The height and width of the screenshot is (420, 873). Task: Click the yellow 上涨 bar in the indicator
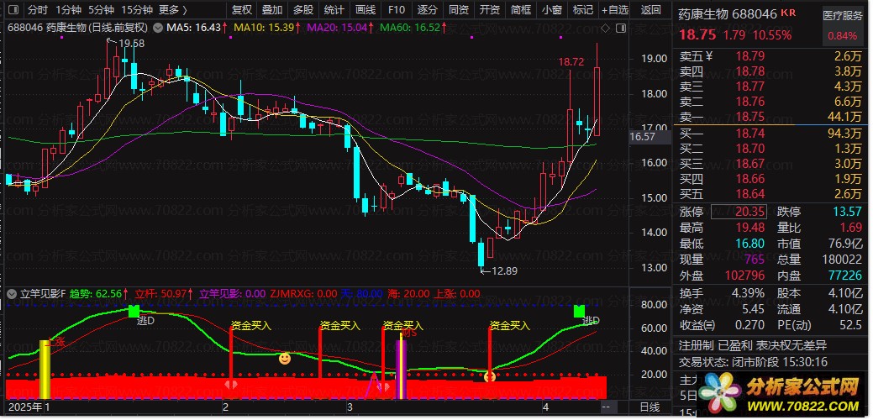point(45,370)
